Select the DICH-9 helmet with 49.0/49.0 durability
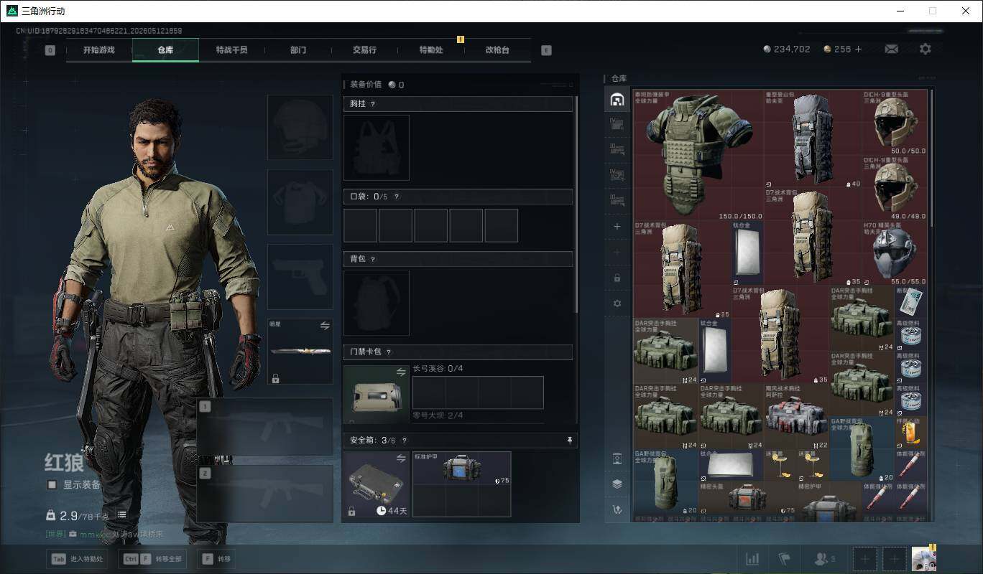 895,188
